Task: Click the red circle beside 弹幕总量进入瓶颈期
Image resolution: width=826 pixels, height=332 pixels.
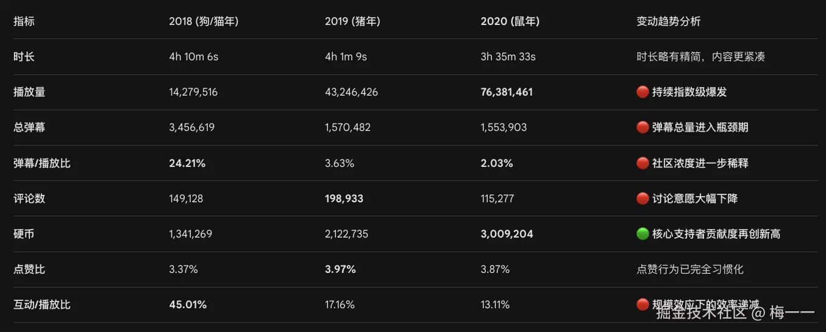Action: coord(643,127)
